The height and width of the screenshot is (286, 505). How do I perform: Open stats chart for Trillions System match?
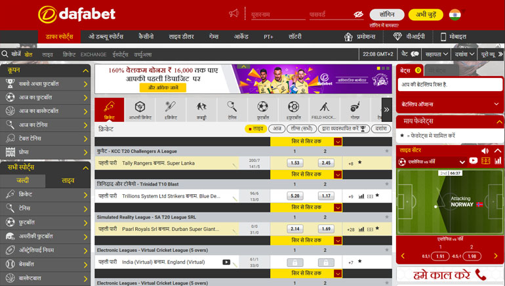click(361, 196)
